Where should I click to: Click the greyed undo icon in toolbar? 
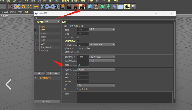click(x=3, y=6)
